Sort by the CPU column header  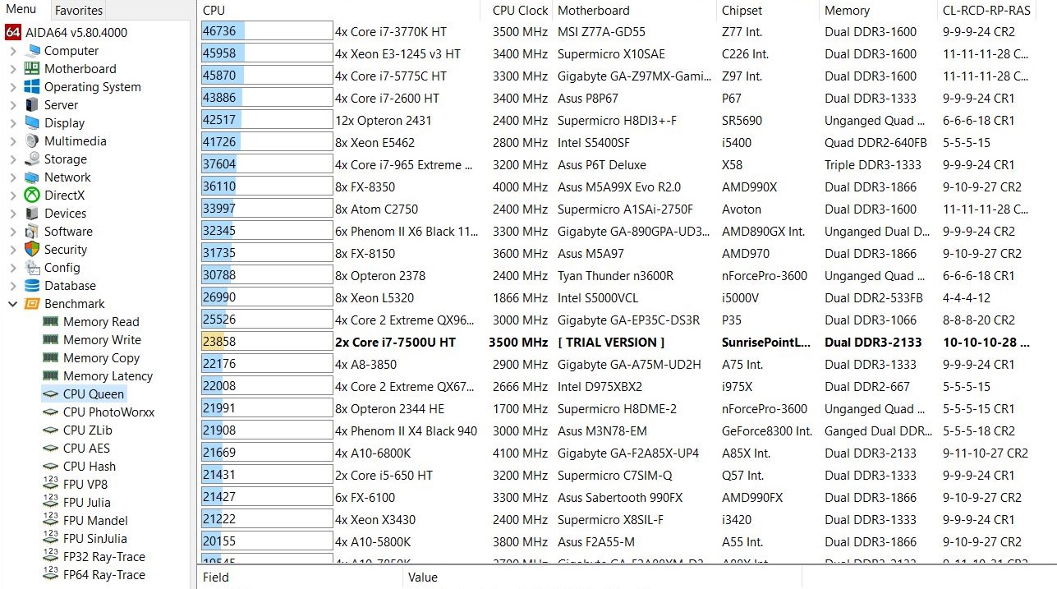pos(338,11)
